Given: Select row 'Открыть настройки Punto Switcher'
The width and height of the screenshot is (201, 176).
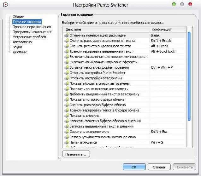Looking at the screenshot, I should pos(124,73).
